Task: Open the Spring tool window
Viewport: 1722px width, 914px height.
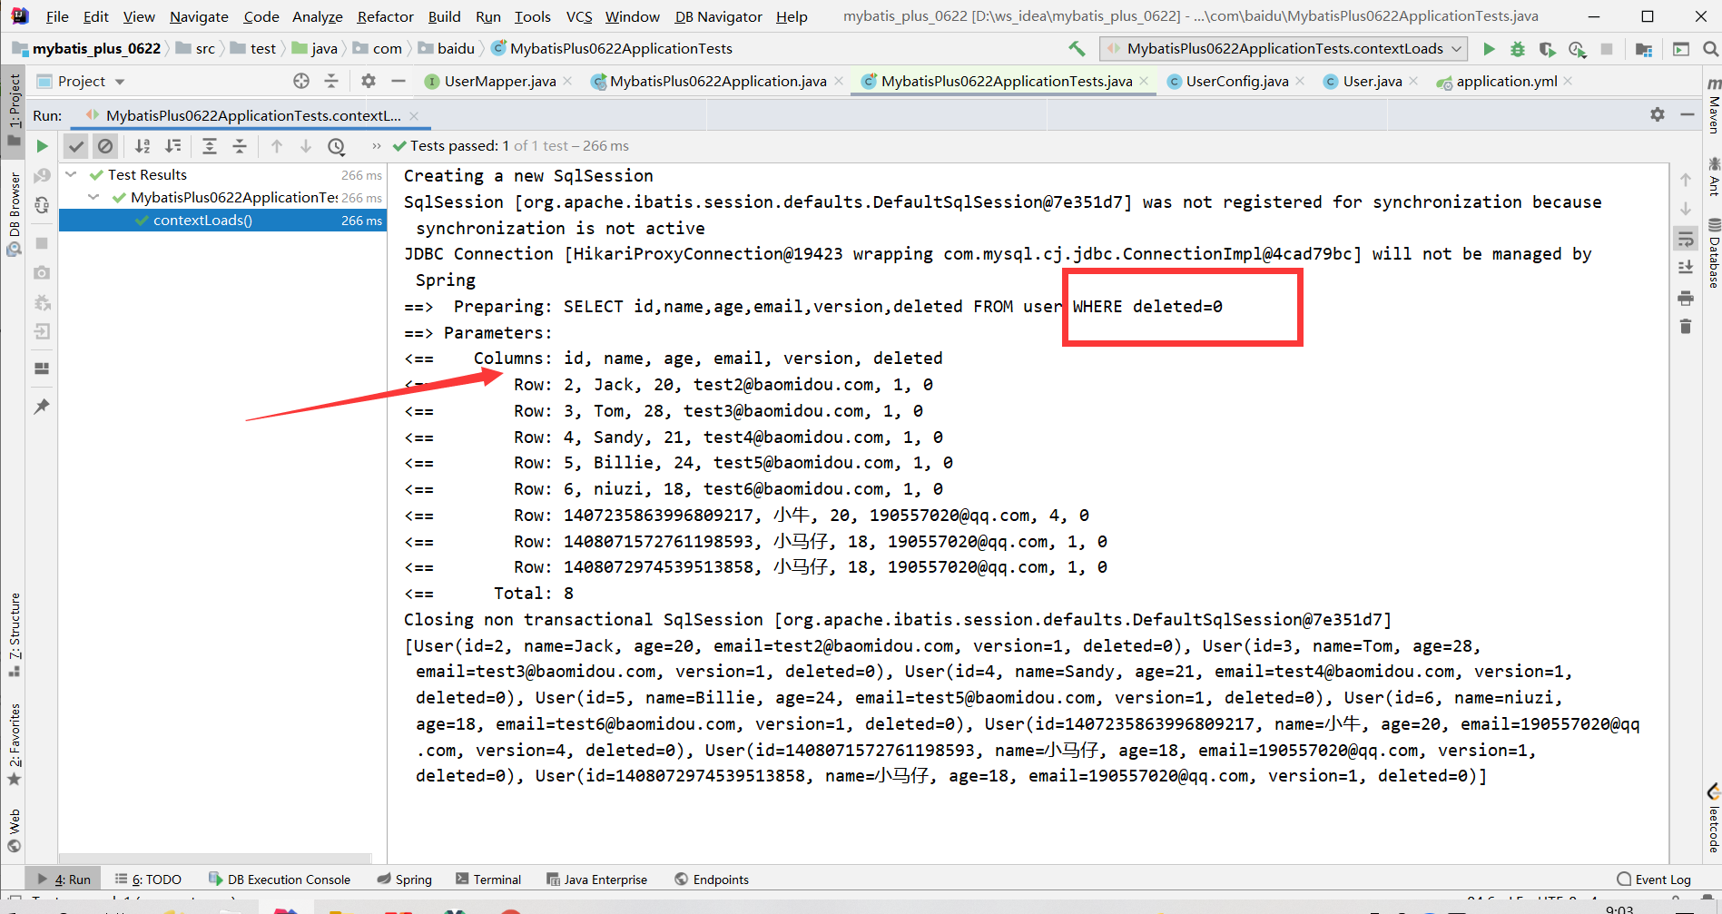Action: [x=405, y=880]
